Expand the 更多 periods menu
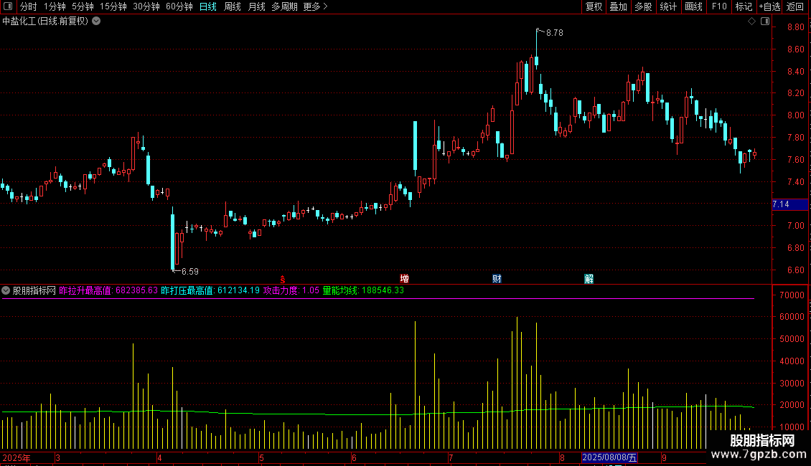This screenshot has width=811, height=466. click(x=316, y=6)
